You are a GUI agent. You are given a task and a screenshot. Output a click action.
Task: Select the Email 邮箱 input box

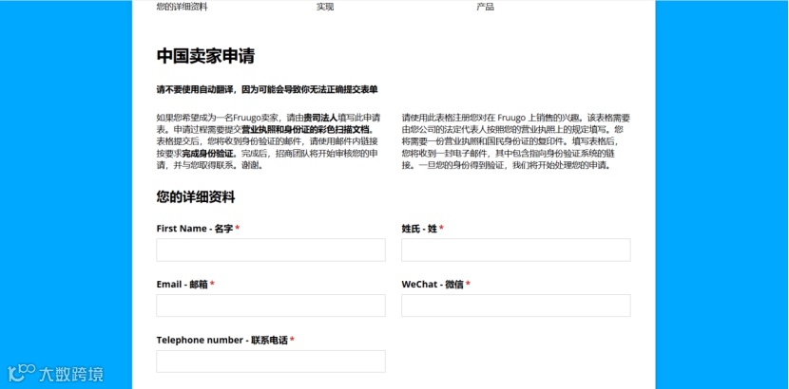pos(271,306)
